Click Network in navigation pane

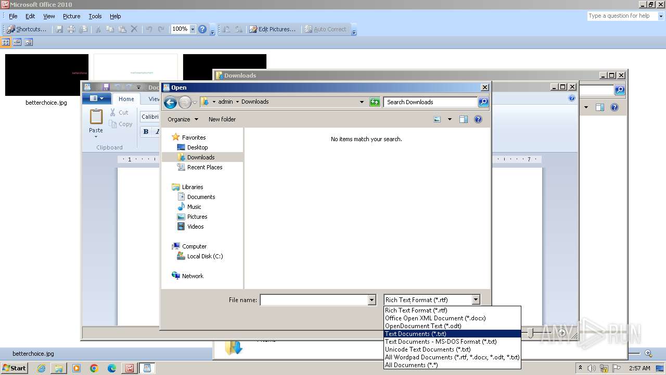point(193,276)
